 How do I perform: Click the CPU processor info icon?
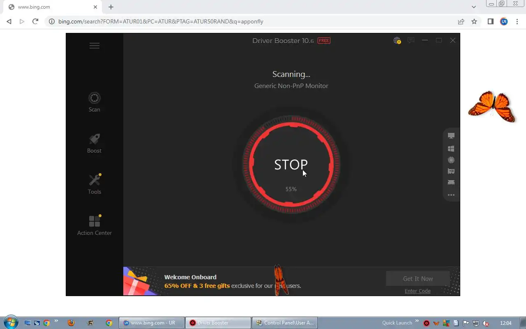click(451, 160)
